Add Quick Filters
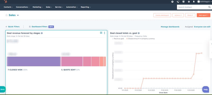 coord(12,27)
